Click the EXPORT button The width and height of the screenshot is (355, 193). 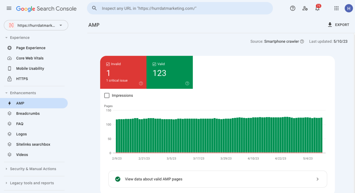pyautogui.click(x=338, y=25)
